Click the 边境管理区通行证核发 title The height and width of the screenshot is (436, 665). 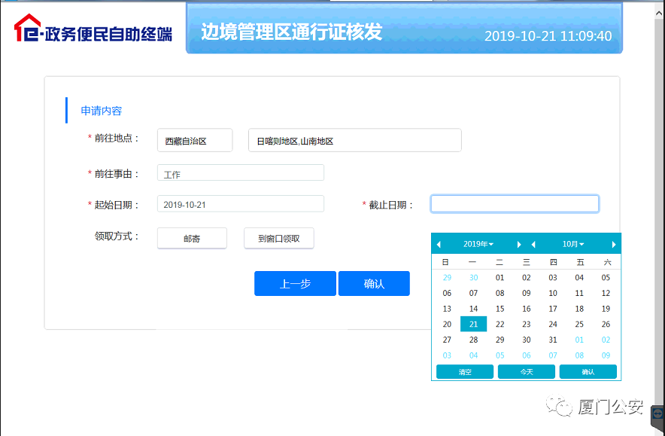(x=292, y=32)
